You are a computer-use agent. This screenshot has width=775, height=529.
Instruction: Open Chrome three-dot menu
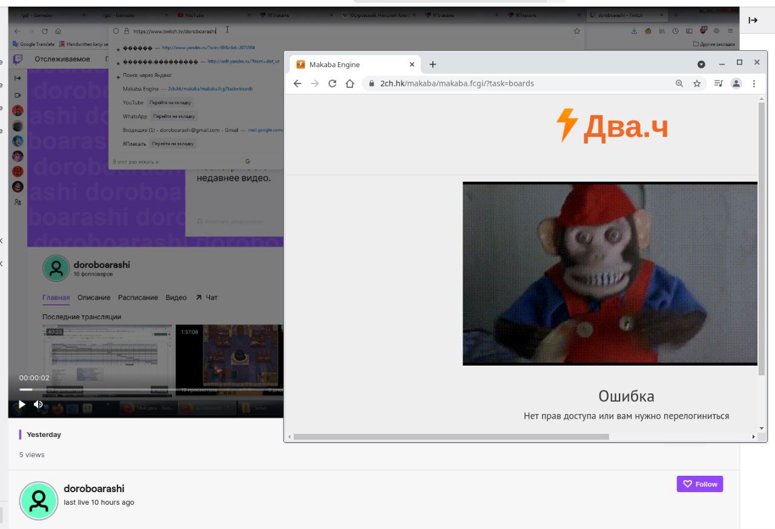coord(754,84)
